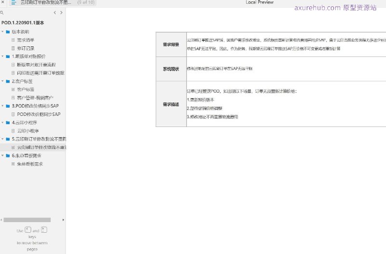
Task: Select the 6.朱总看板需求 folder label
Action: (x=27, y=155)
